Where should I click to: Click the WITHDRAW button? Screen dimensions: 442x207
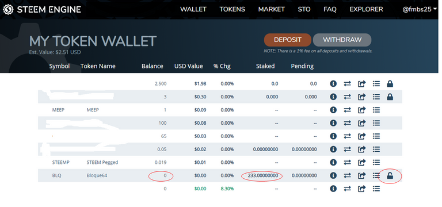pyautogui.click(x=342, y=40)
